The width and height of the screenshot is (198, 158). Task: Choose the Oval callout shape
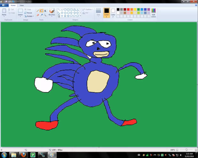pos(74,16)
